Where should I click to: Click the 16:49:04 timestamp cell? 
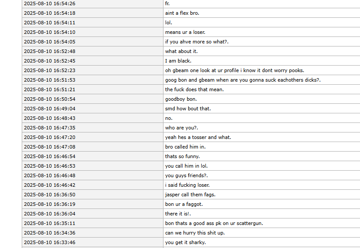(x=50, y=109)
